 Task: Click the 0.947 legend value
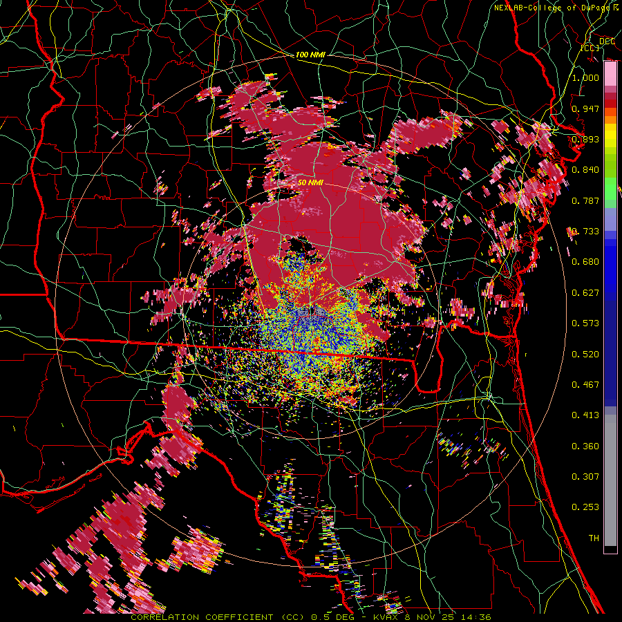point(585,109)
